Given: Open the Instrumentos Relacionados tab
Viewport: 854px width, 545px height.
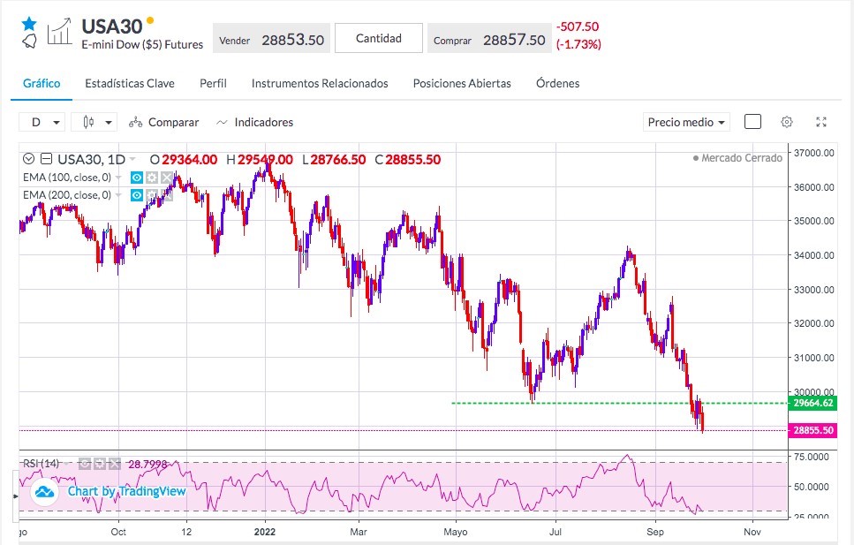Looking at the screenshot, I should point(320,83).
